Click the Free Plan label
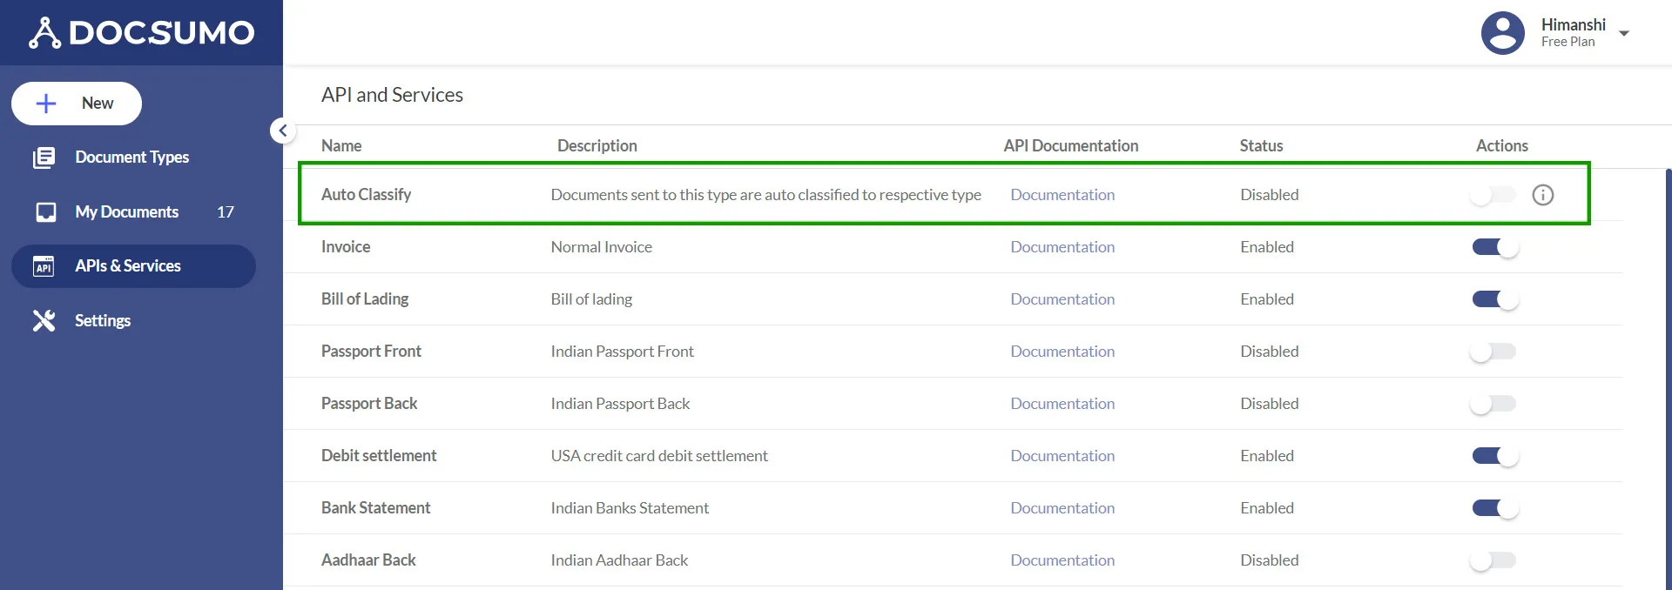The width and height of the screenshot is (1672, 590). [1567, 42]
